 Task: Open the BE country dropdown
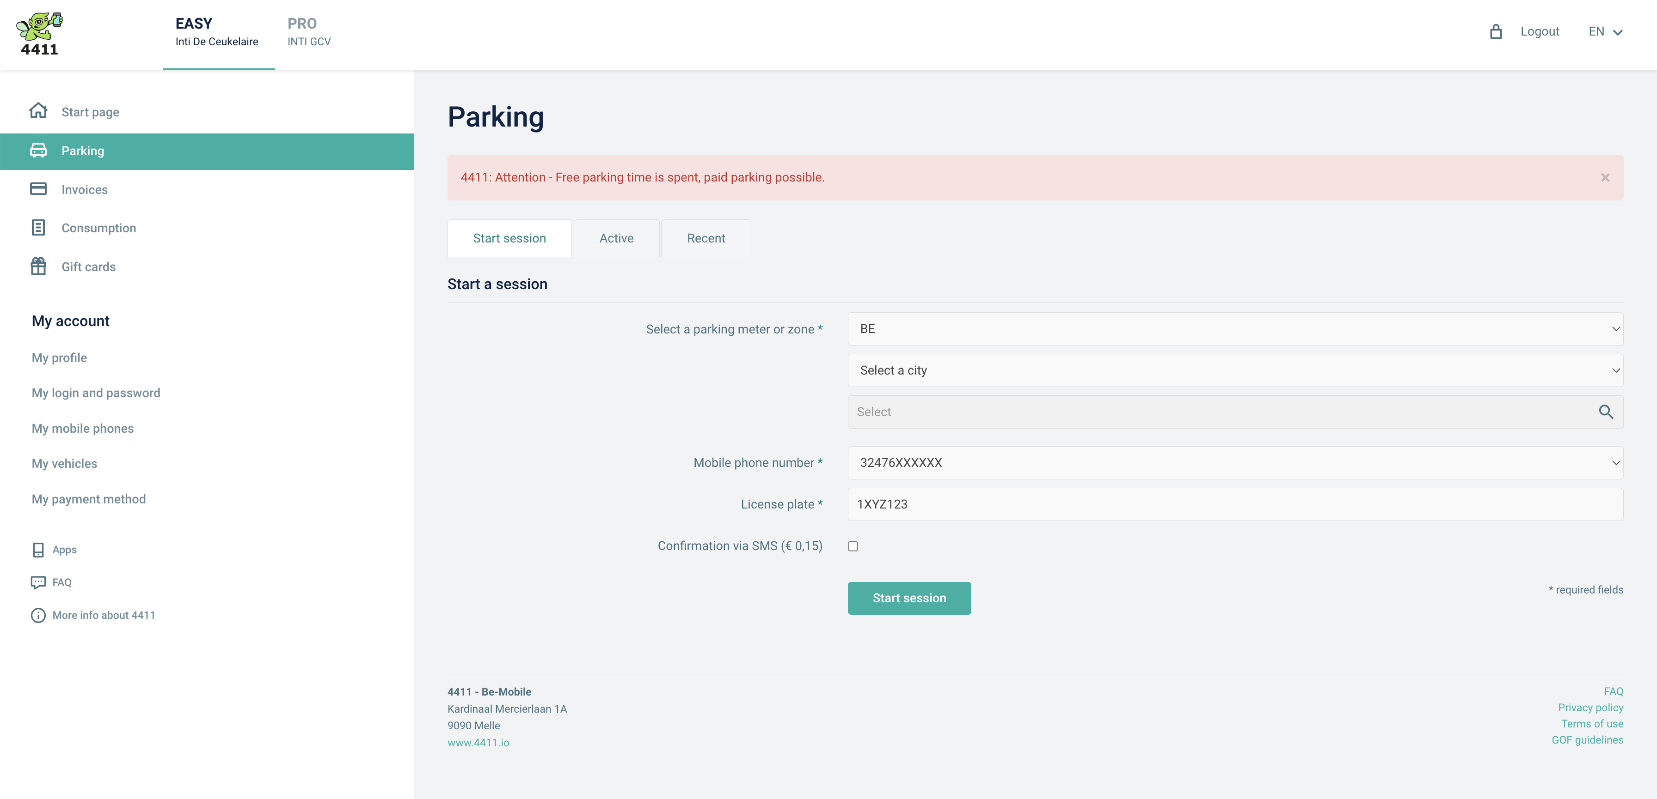(x=1235, y=329)
